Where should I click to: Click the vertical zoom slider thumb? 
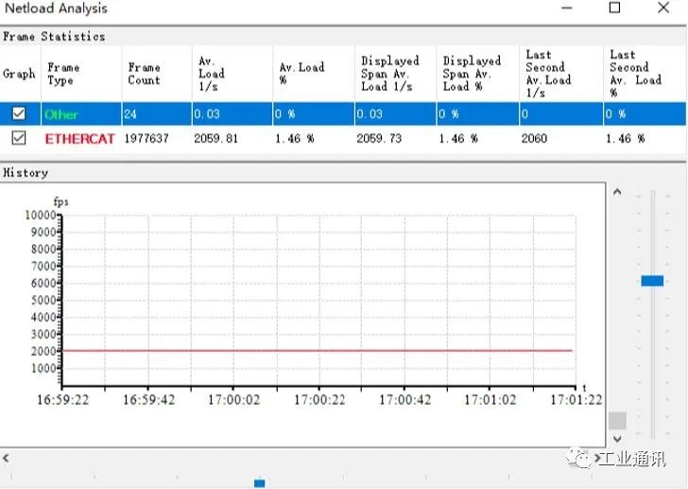coord(652,281)
